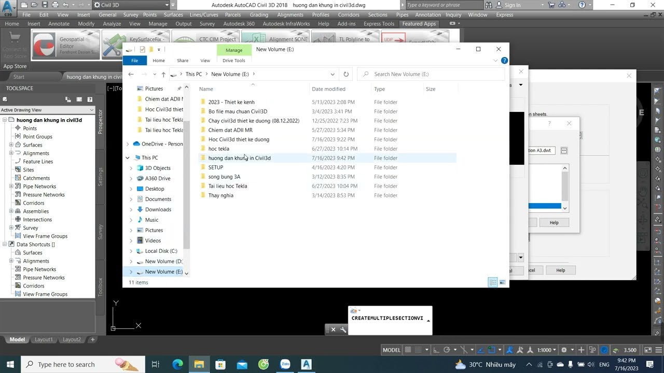
Task: Switch to the Featured Apps ribbon tab
Action: [419, 24]
